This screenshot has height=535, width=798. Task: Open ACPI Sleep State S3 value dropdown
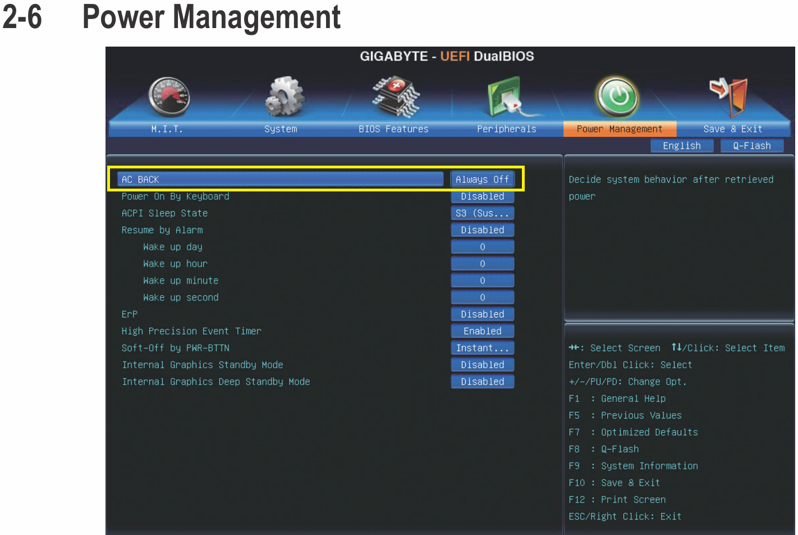point(483,213)
